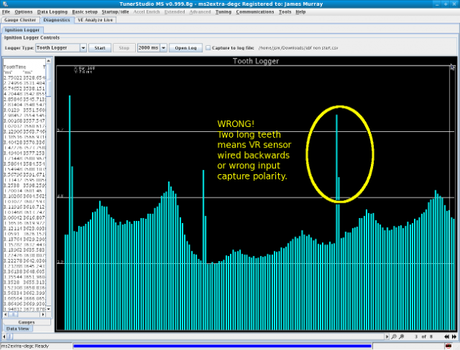Viewport: 460px width, 350px height.
Task: Open the Communications menu
Action: coord(255,12)
